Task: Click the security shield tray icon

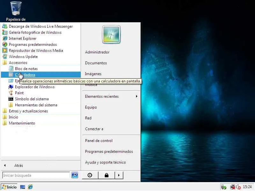Action: (x=224, y=187)
